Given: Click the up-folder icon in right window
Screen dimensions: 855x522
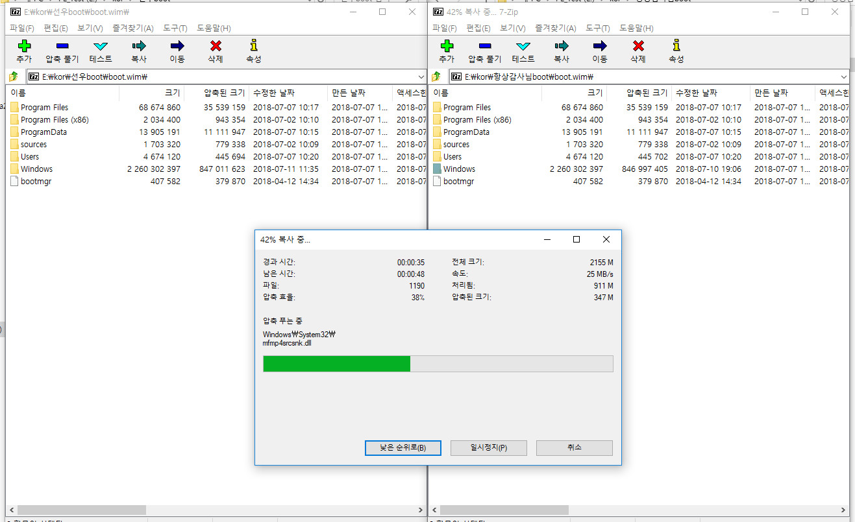Looking at the screenshot, I should click(x=437, y=77).
